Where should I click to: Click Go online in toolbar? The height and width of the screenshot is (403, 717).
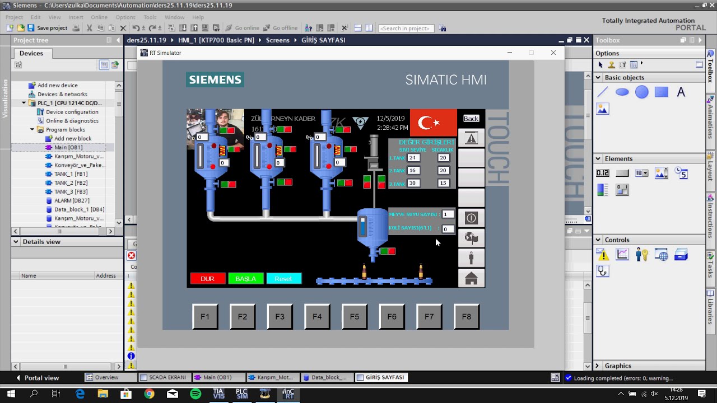tap(242, 28)
